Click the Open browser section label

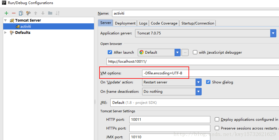pyautogui.click(x=111, y=44)
